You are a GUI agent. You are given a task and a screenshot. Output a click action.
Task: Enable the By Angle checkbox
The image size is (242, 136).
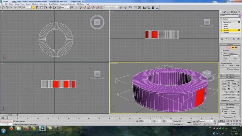pos(222,56)
